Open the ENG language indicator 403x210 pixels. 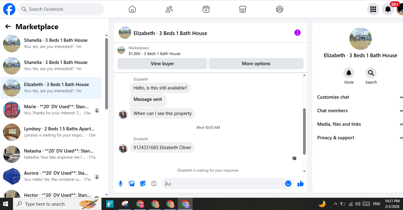click(377, 204)
